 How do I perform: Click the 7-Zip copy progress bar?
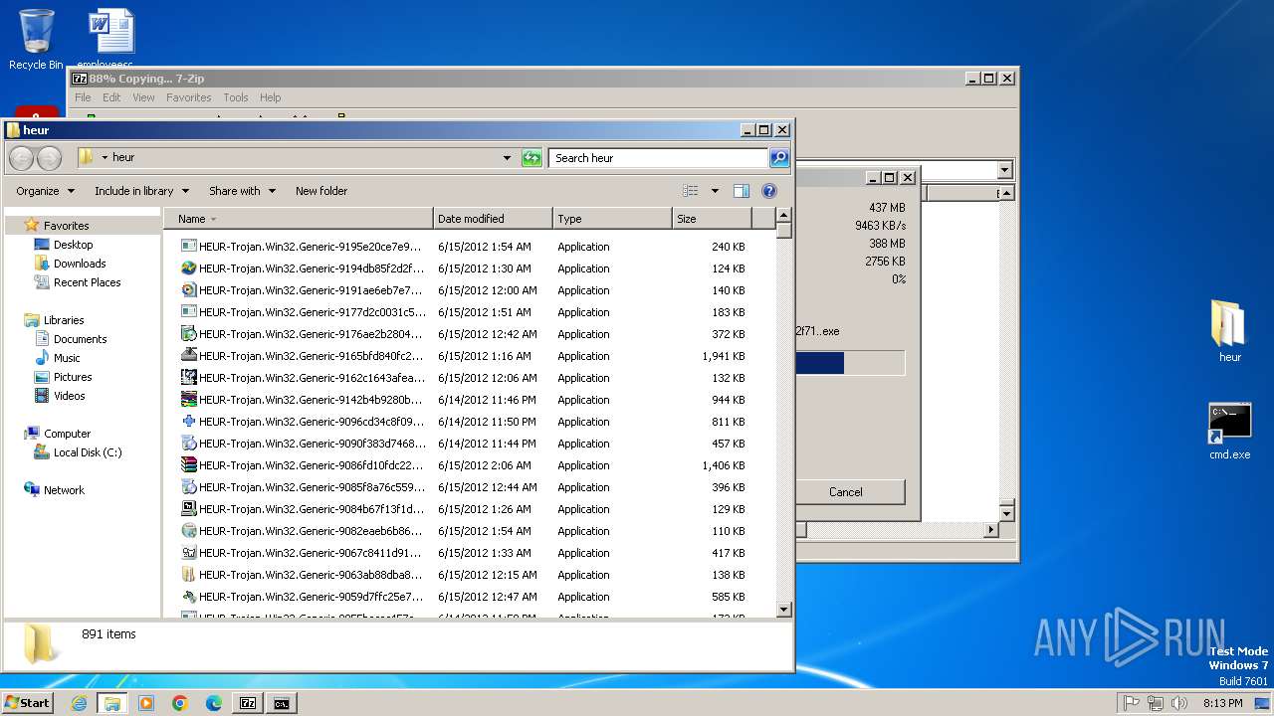[850, 363]
